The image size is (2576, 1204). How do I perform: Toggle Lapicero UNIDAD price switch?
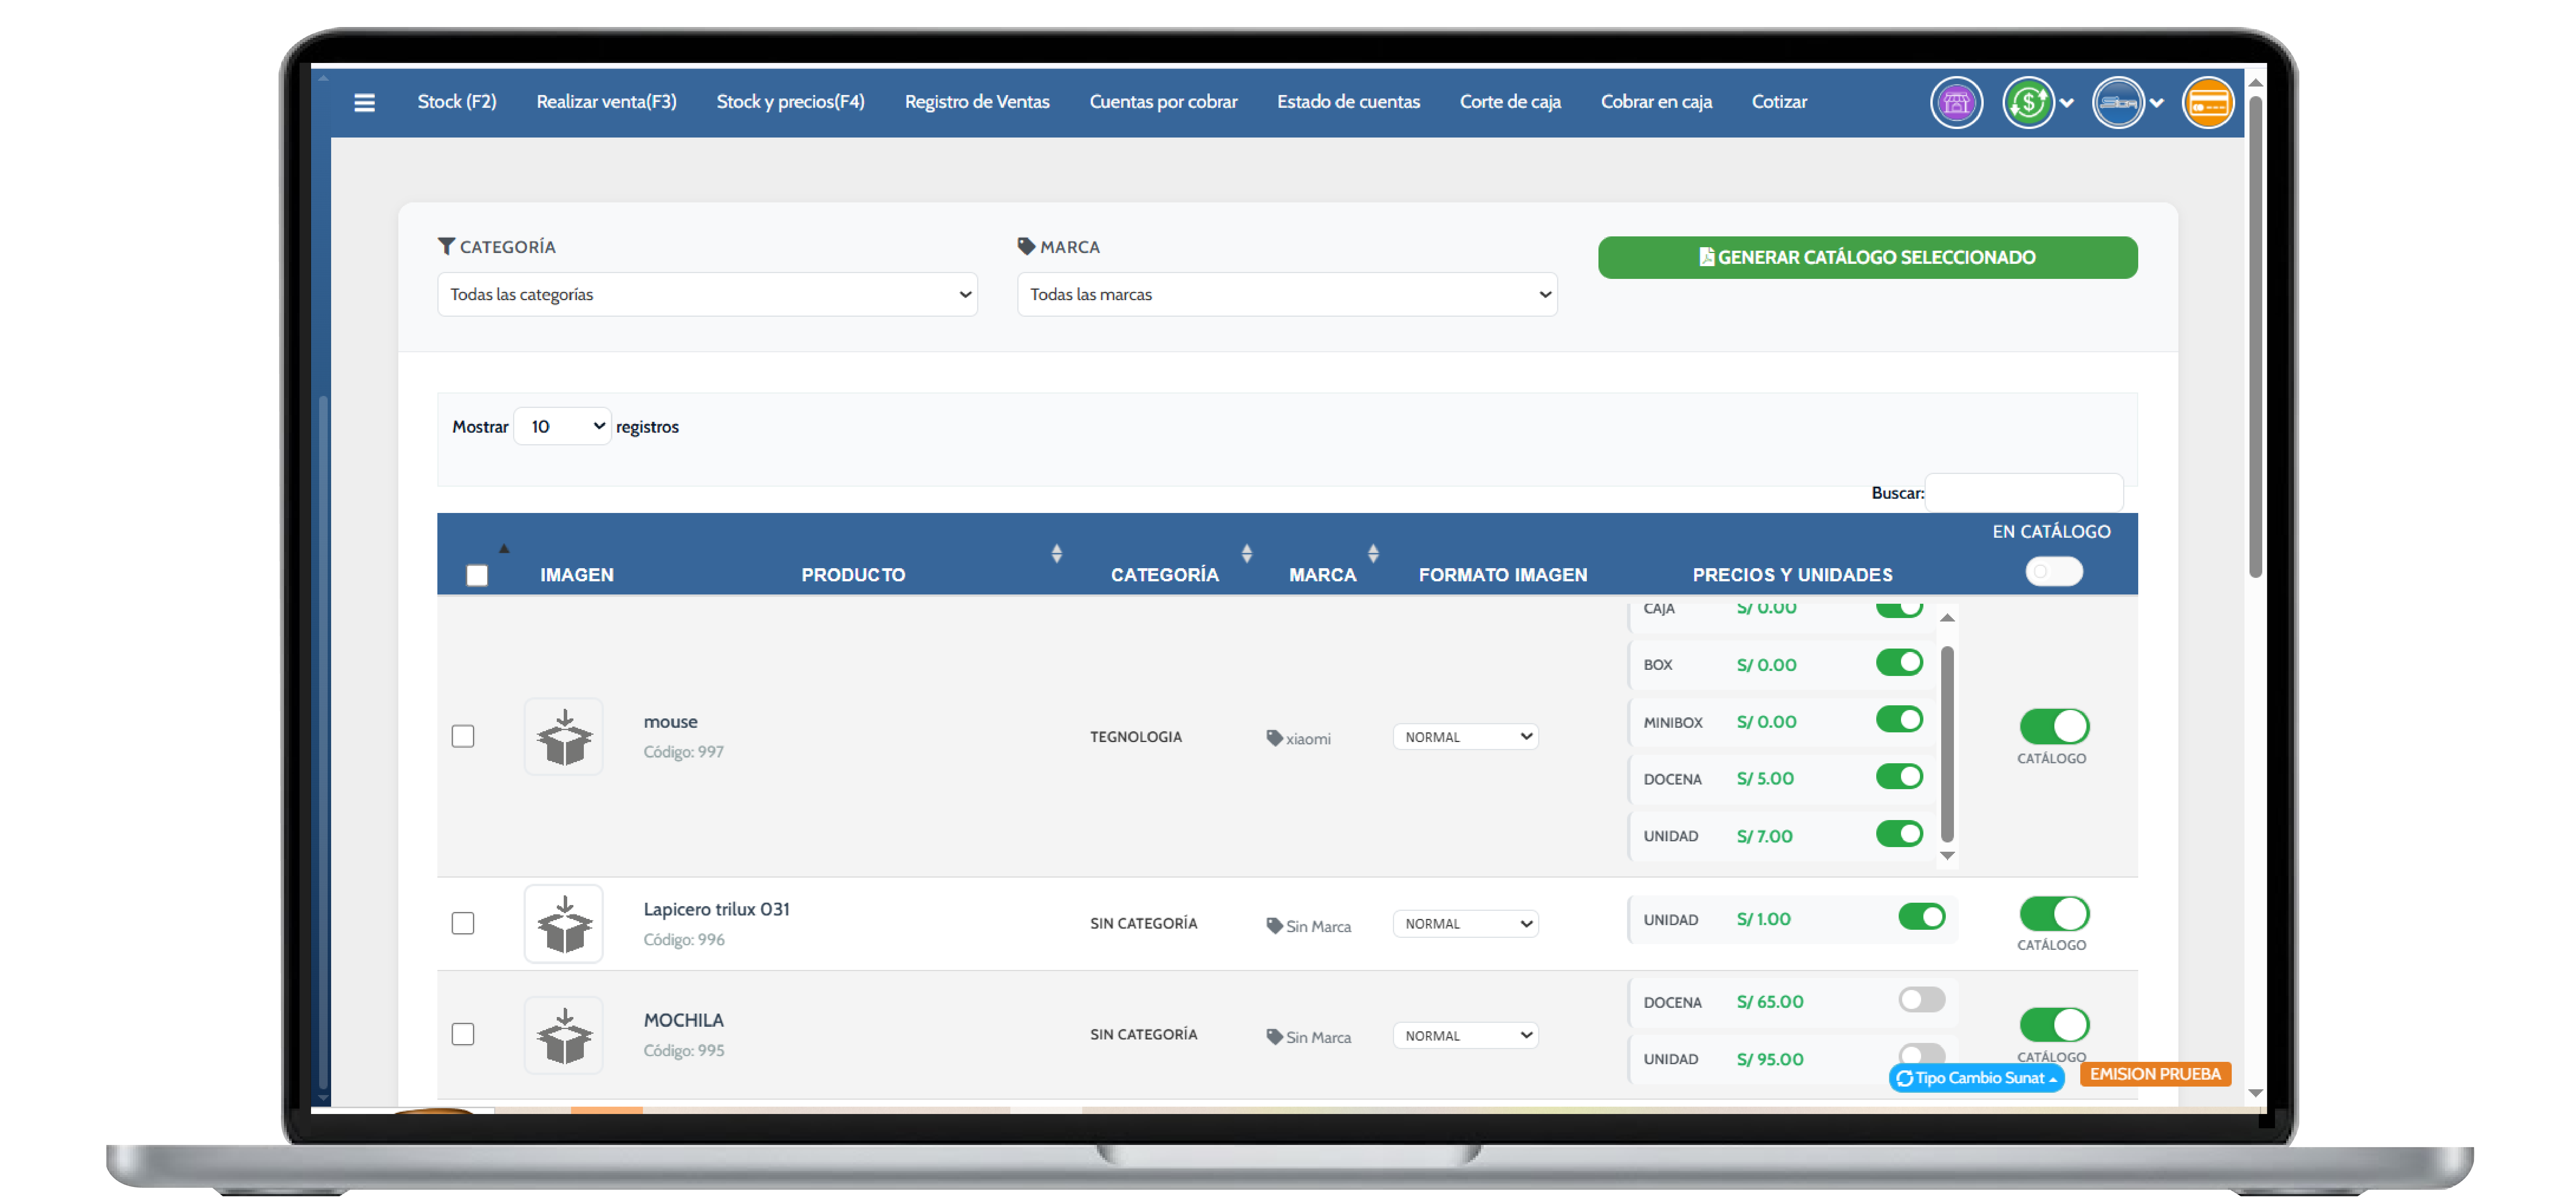click(1921, 917)
